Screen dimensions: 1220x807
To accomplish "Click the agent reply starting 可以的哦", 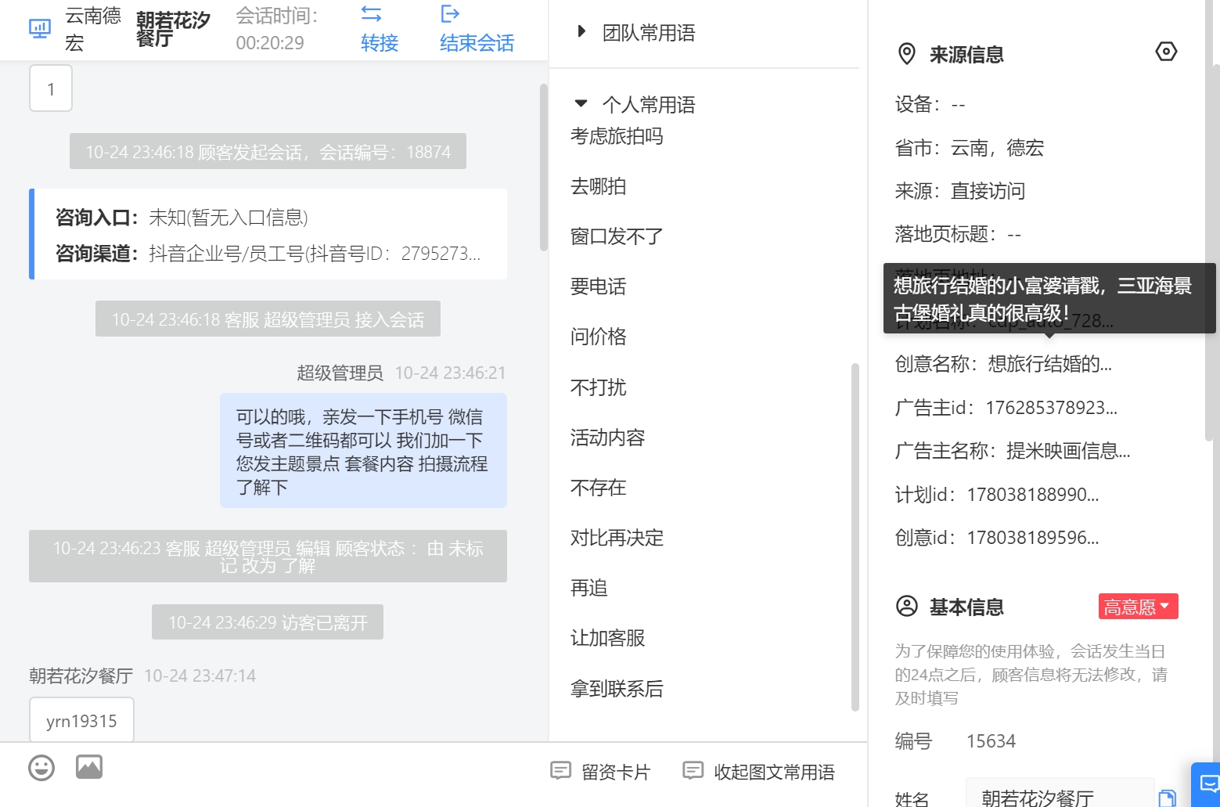I will tap(363, 451).
